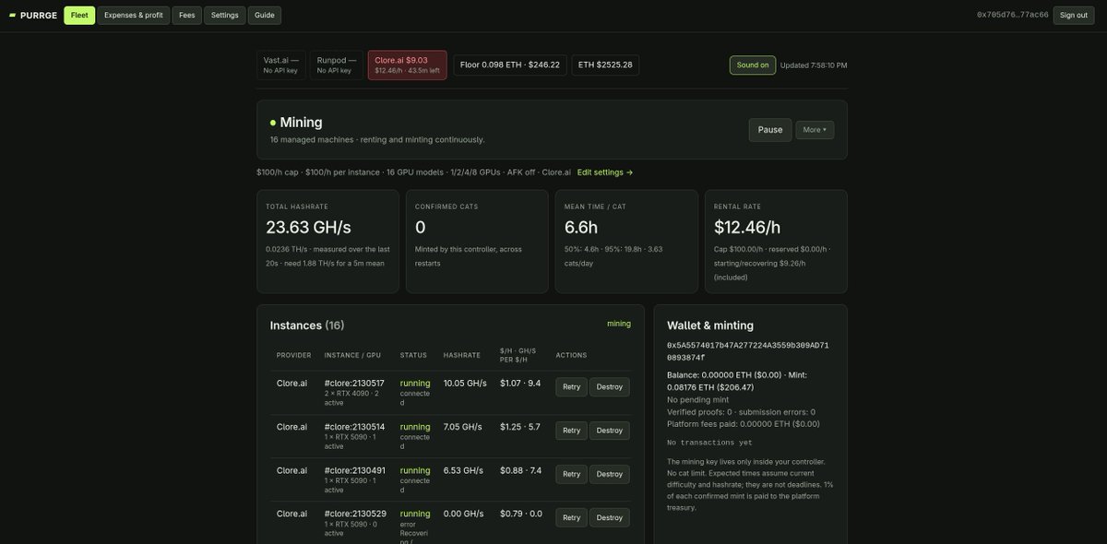The width and height of the screenshot is (1107, 544).
Task: Click the Sign out button
Action: (1074, 15)
